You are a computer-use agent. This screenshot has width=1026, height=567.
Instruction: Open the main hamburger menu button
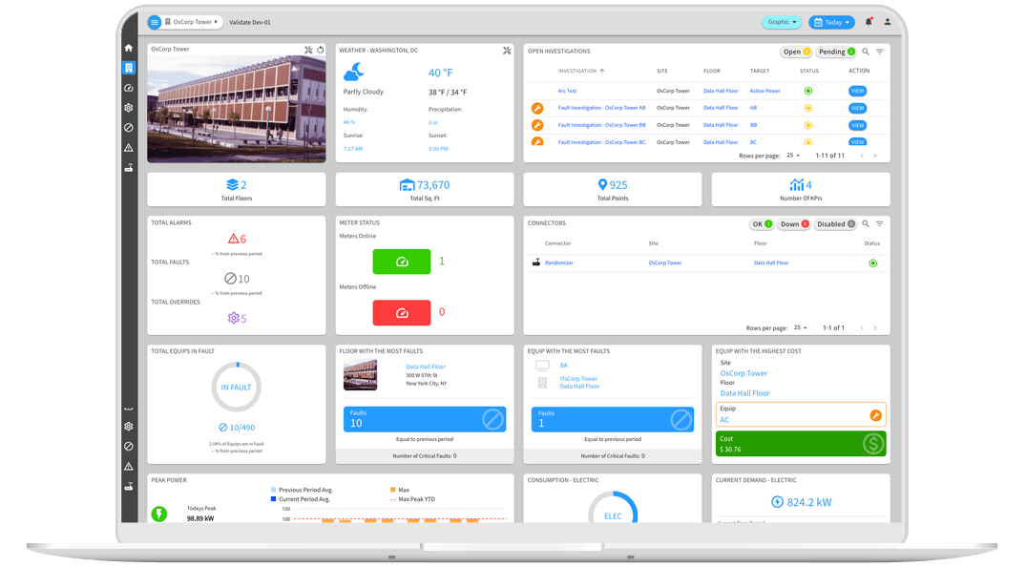click(x=155, y=22)
